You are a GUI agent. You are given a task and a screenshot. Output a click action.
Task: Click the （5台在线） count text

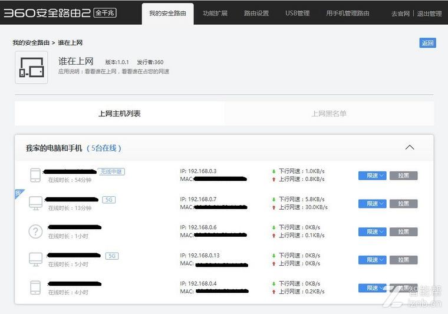point(104,148)
